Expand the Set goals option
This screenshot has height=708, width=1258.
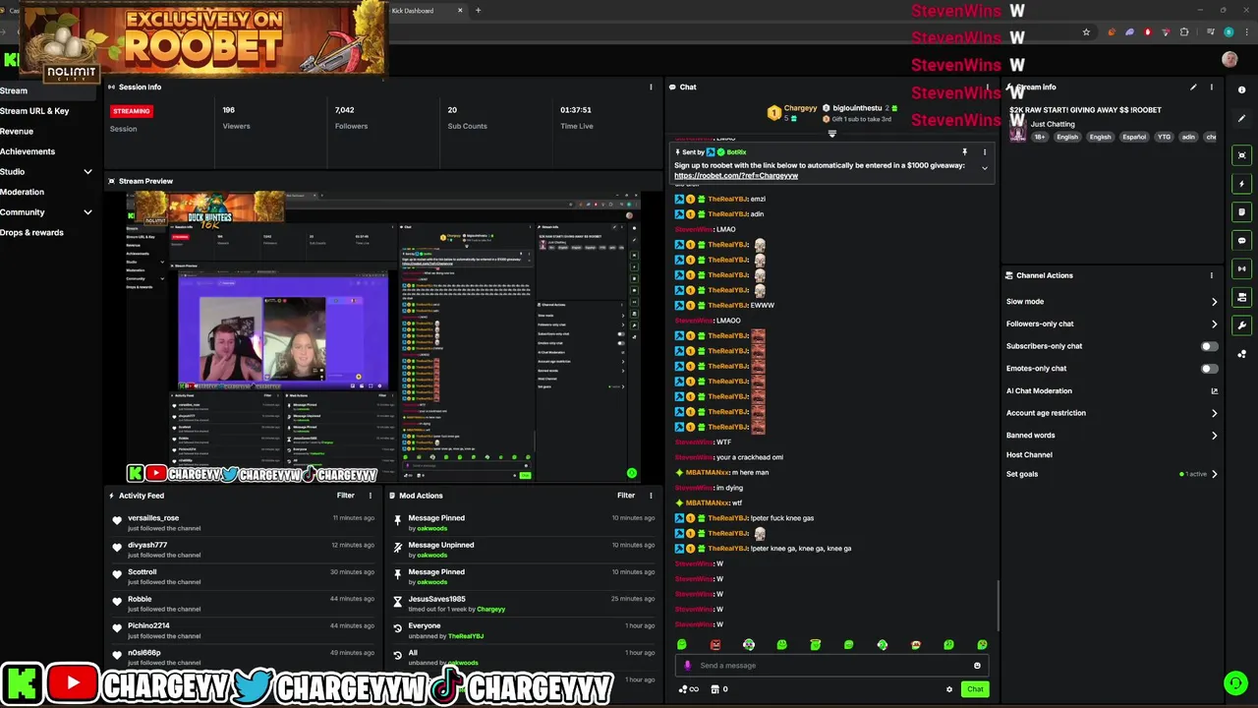click(x=1214, y=474)
